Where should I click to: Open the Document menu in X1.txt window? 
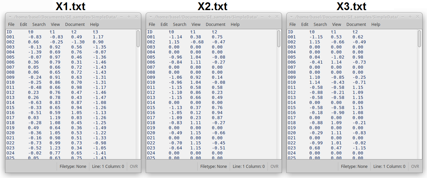pyautogui.click(x=75, y=24)
